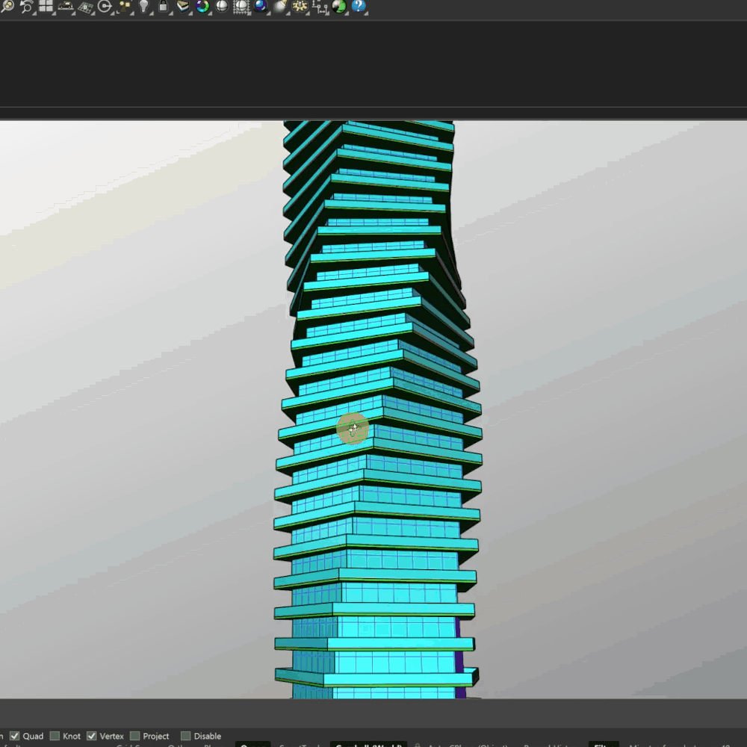Screen dimensions: 747x747
Task: Uncheck the Quad osnap checkbox
Action: click(15, 736)
